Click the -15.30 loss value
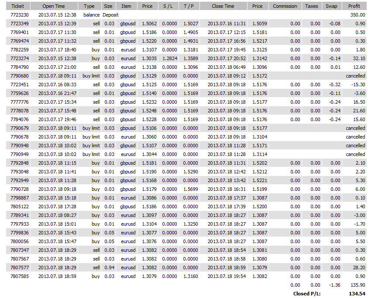The width and height of the screenshot is (368, 298). tap(358, 85)
